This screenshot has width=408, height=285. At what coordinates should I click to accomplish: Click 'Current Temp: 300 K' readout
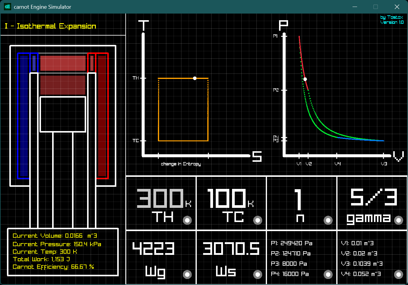(x=45, y=252)
